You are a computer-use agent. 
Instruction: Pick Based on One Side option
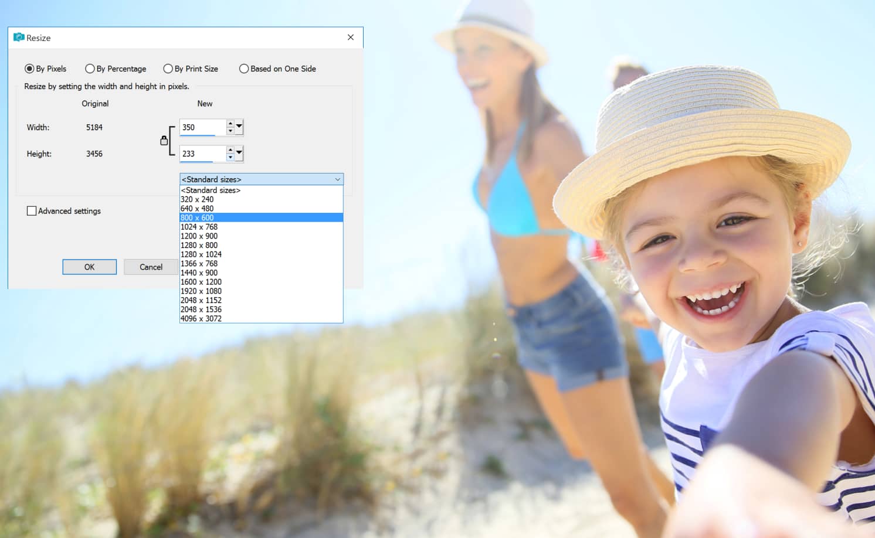tap(278, 69)
